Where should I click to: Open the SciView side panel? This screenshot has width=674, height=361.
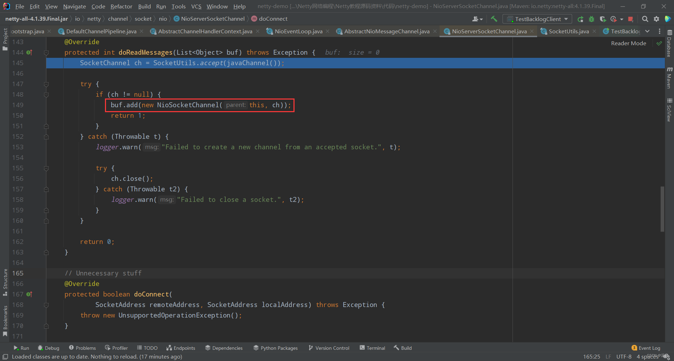(x=669, y=110)
